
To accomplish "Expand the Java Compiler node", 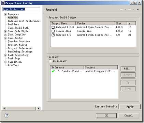I will [5, 35].
